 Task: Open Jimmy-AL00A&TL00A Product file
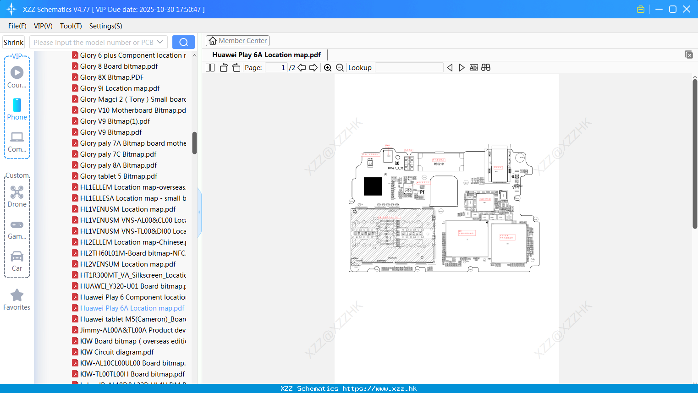133,330
